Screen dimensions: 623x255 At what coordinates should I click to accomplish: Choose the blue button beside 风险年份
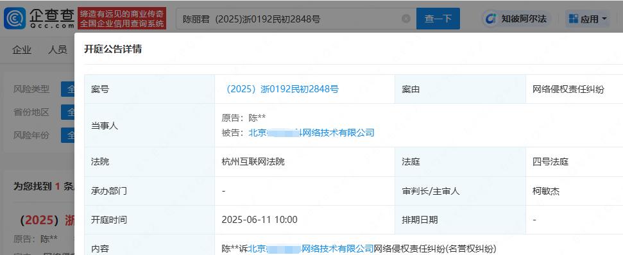point(67,135)
